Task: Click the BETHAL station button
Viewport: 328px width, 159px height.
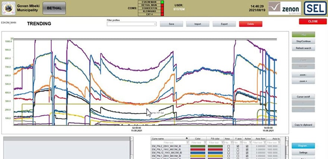Action: pyautogui.click(x=54, y=8)
